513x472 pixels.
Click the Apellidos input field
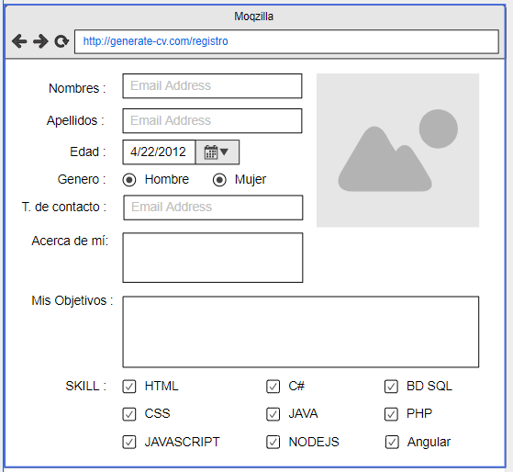(x=212, y=121)
